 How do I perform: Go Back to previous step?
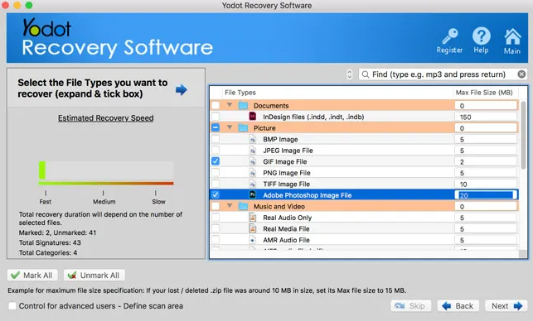click(x=458, y=306)
